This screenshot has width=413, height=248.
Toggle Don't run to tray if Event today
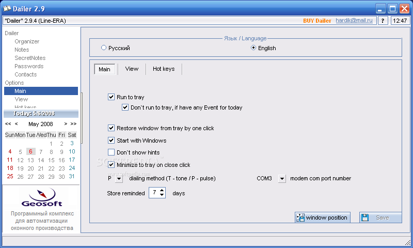pos(125,107)
